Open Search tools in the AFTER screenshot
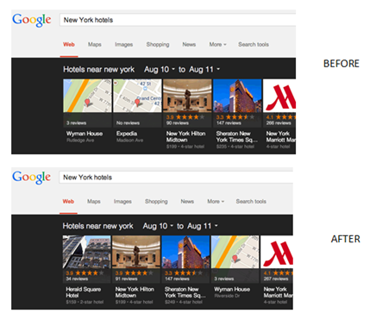 (251, 202)
